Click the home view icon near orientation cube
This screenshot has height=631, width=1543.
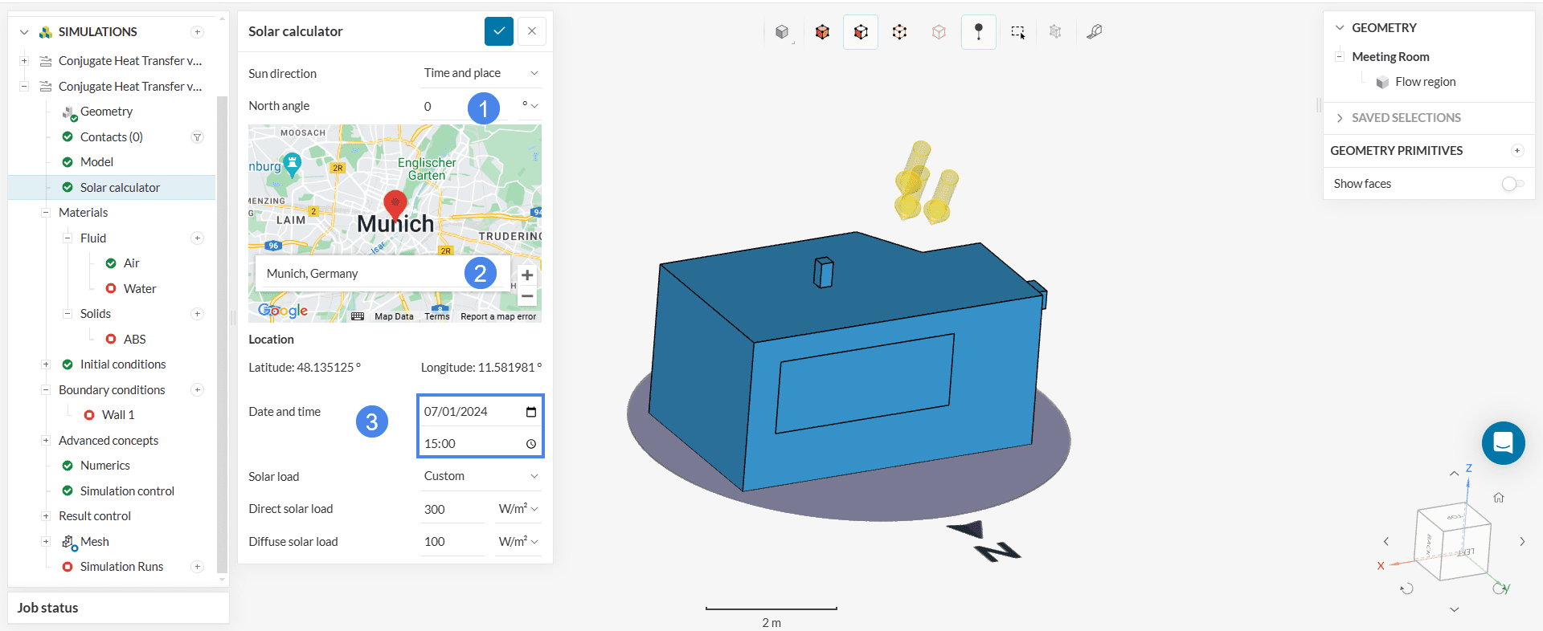[x=1499, y=498]
